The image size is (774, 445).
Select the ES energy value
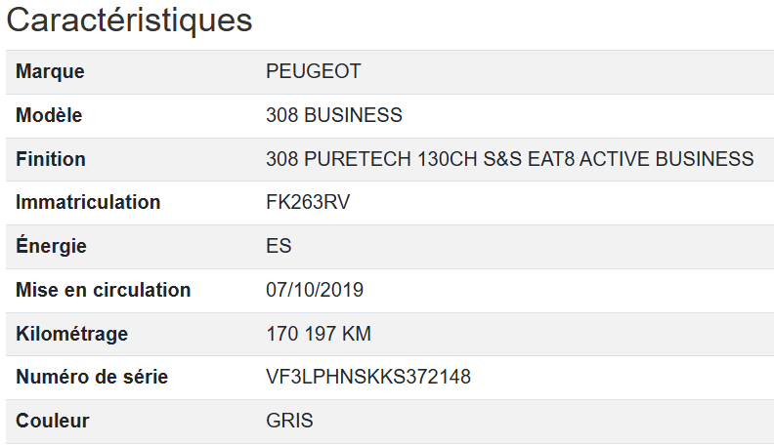279,247
